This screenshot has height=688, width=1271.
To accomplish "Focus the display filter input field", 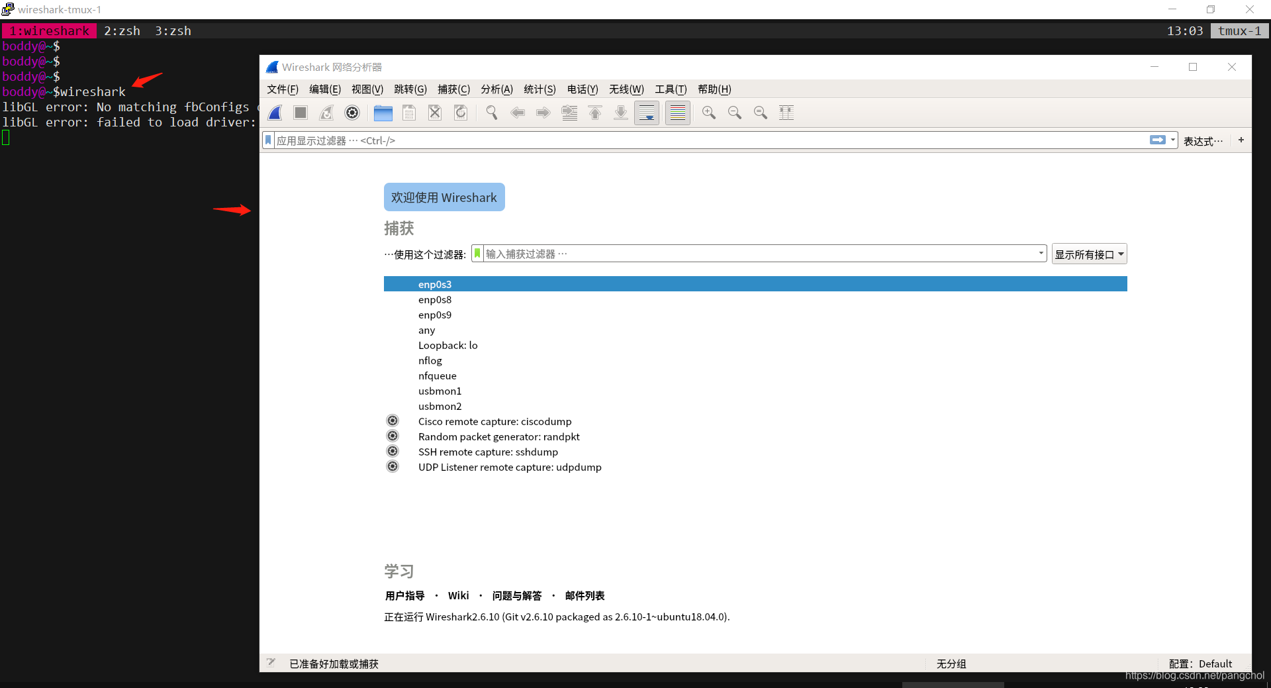I will pyautogui.click(x=712, y=140).
